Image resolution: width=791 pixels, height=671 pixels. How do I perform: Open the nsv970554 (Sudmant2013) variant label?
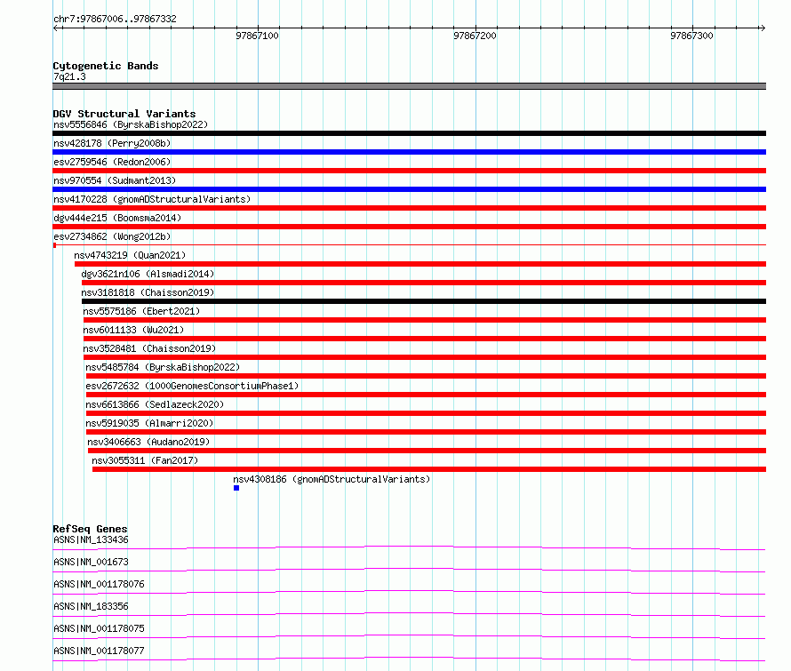coord(115,180)
